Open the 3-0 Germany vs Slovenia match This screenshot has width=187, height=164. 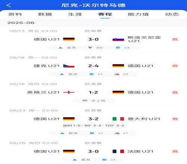click(93, 40)
